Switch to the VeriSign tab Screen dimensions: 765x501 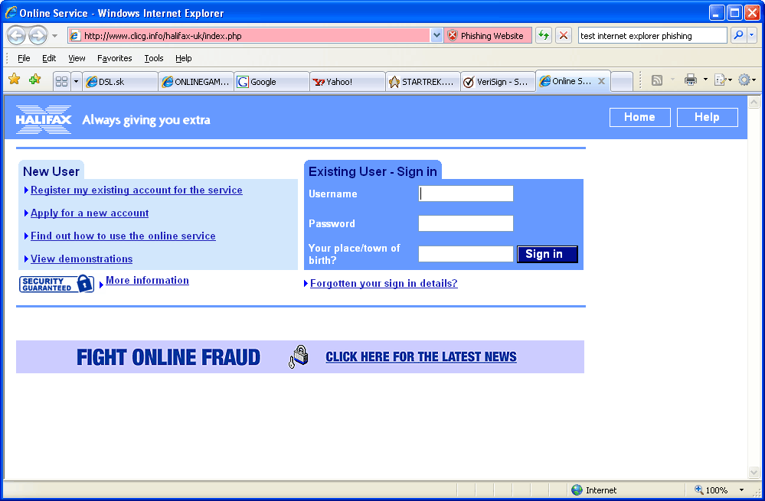498,81
